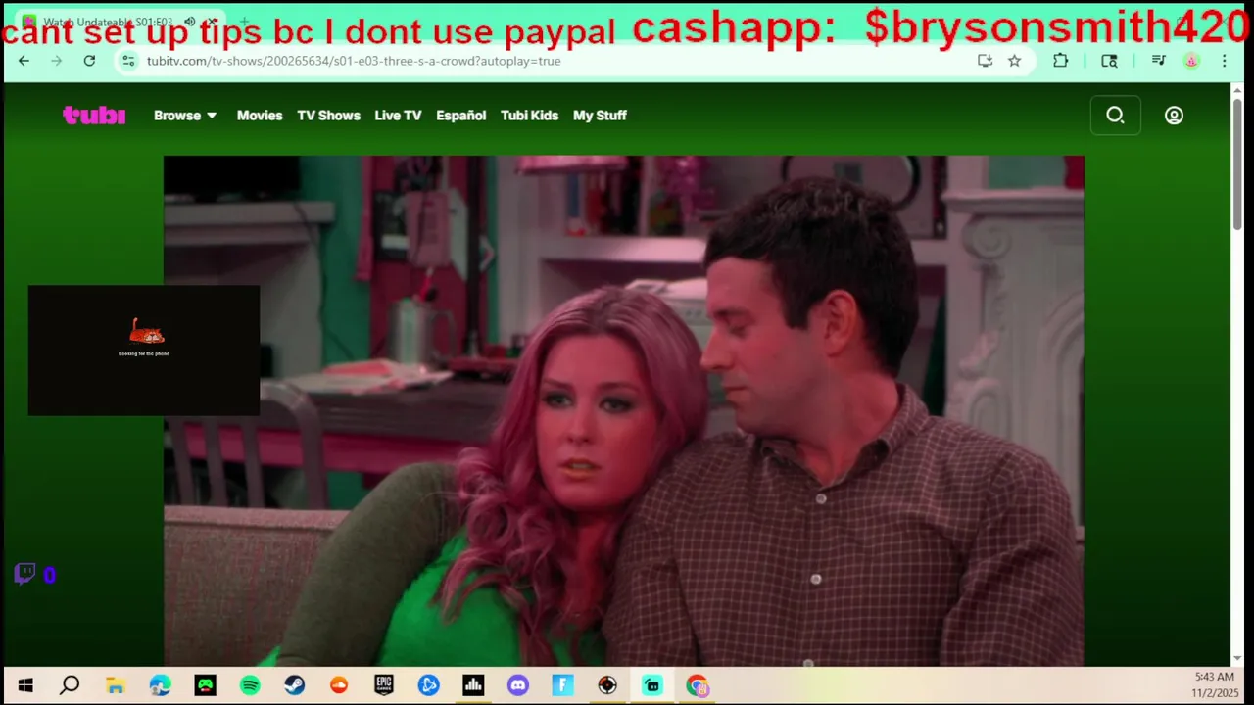This screenshot has width=1254, height=705.
Task: Launch Microsoft Edge from taskbar
Action: (160, 685)
